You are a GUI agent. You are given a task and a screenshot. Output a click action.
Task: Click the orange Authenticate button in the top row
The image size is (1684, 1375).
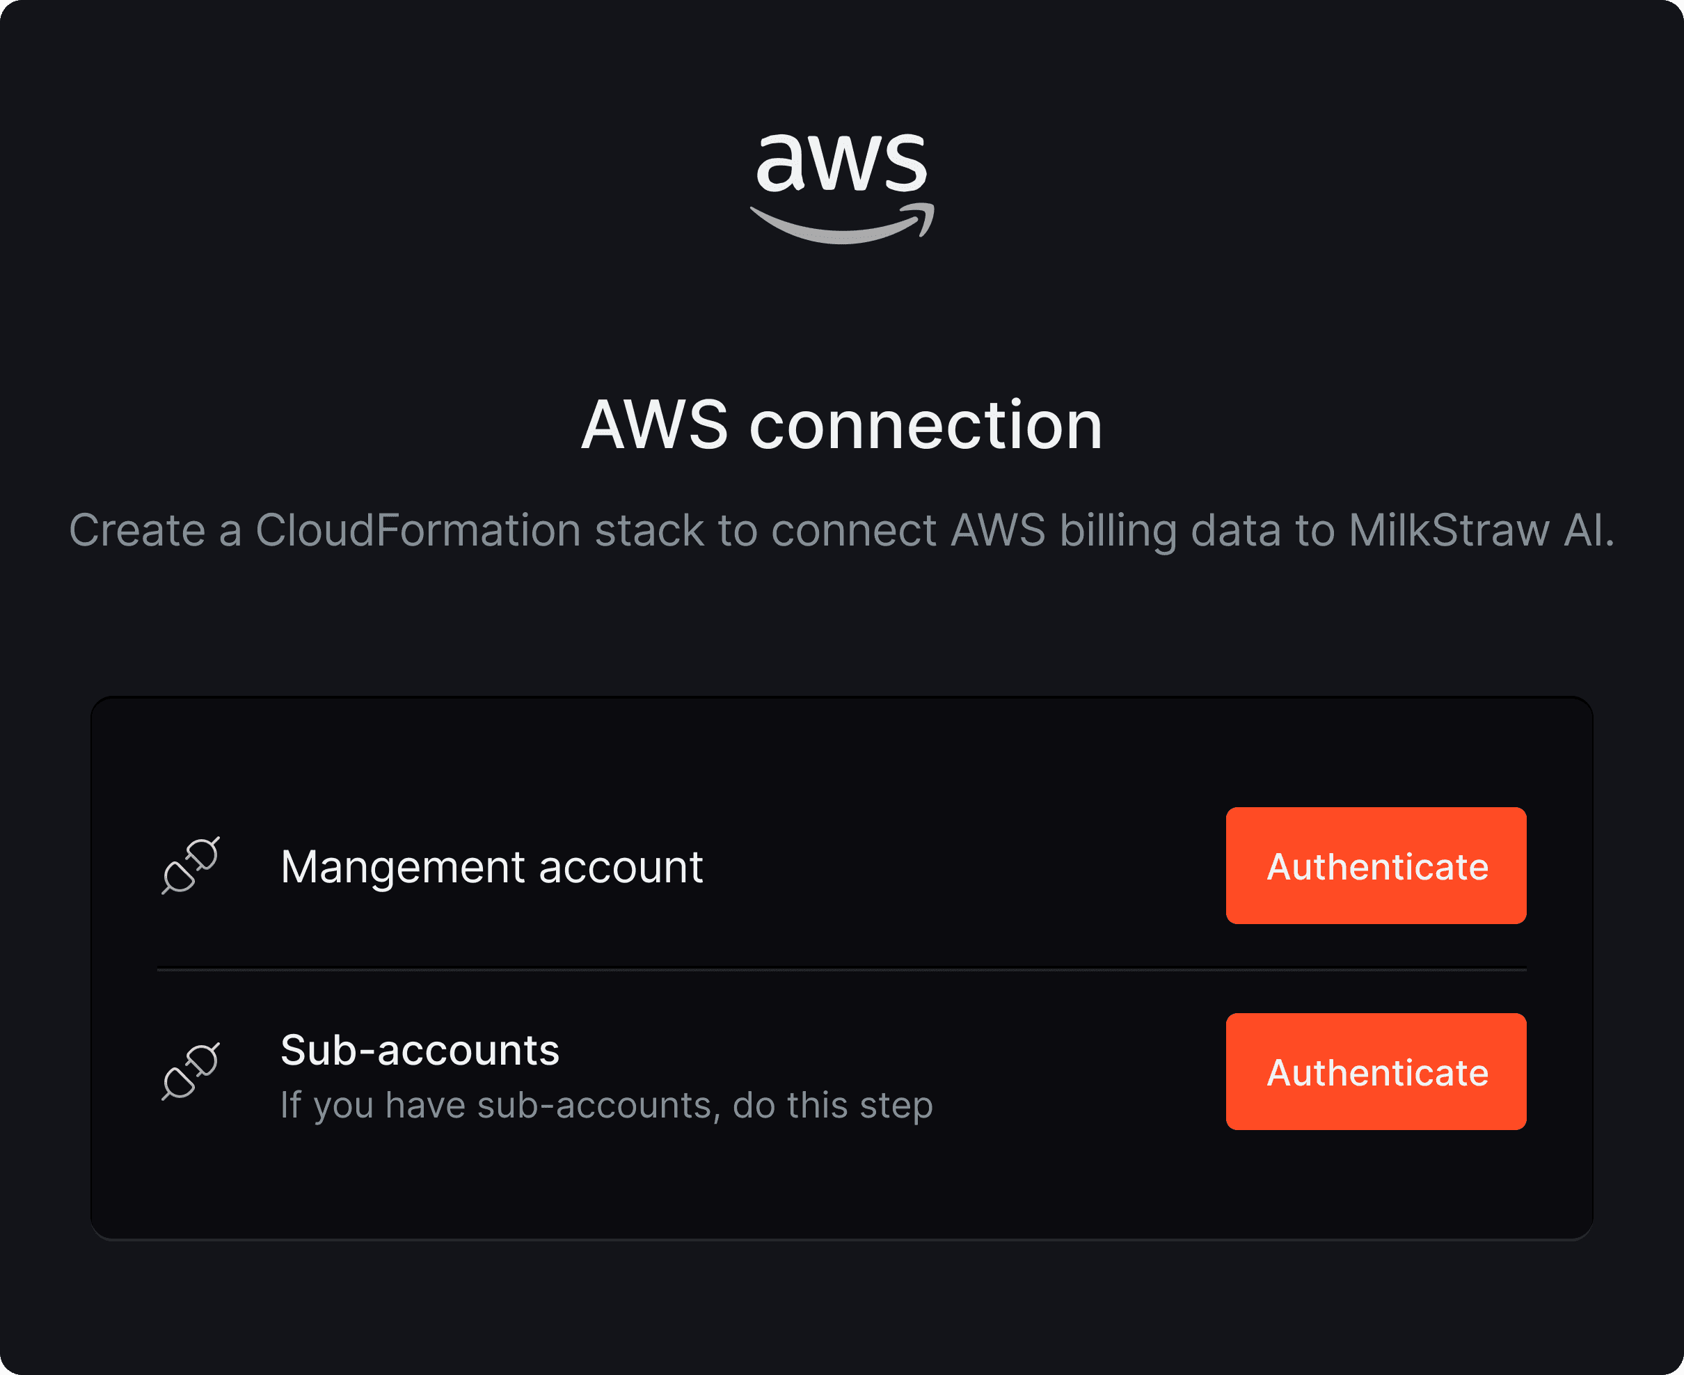(1375, 866)
